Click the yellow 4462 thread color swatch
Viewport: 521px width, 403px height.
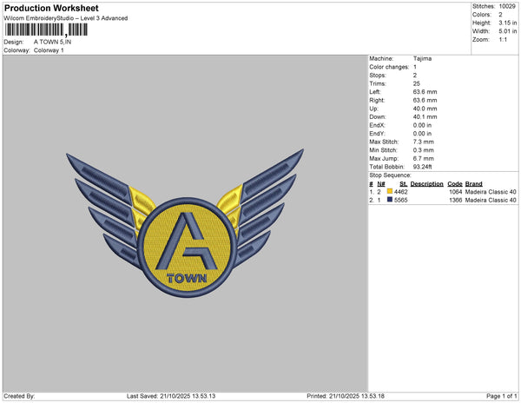pyautogui.click(x=391, y=191)
